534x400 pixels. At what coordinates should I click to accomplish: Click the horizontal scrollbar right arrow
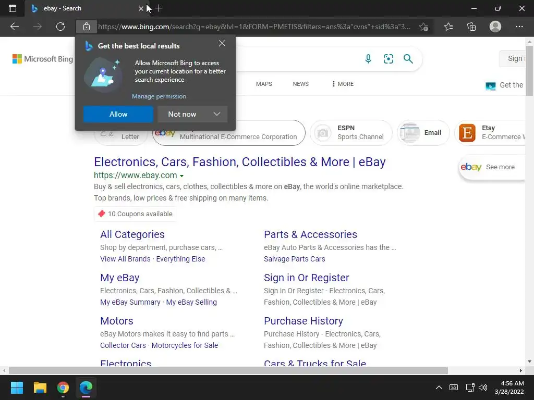521,370
